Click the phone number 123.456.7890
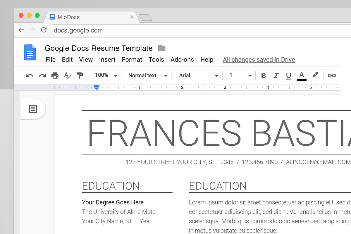351x234 pixels. (260, 162)
